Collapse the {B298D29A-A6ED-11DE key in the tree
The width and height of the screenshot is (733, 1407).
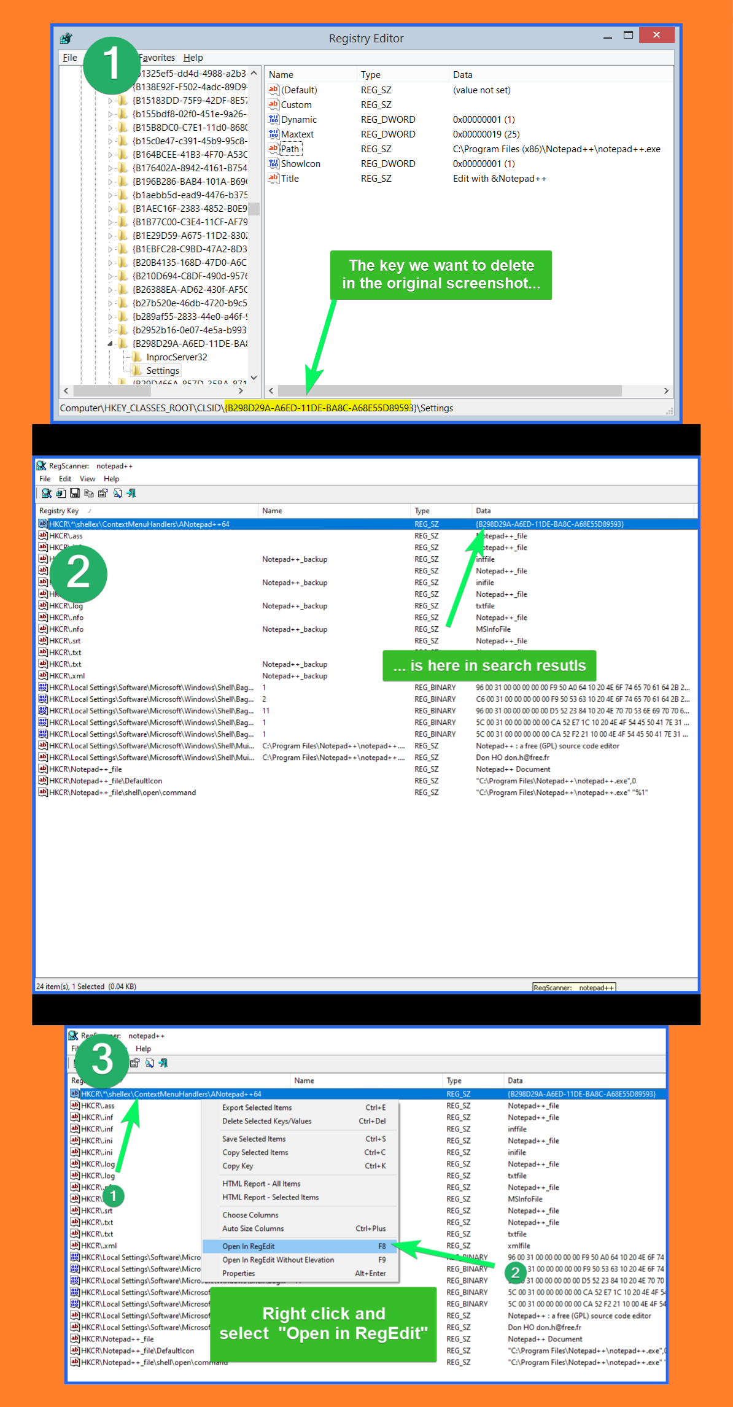coord(111,344)
